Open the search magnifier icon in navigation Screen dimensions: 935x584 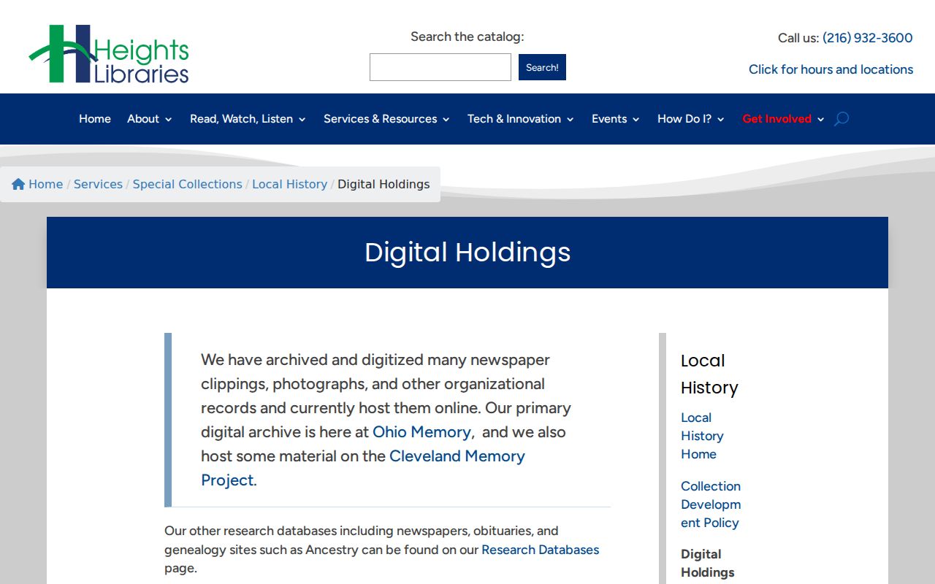click(x=841, y=119)
